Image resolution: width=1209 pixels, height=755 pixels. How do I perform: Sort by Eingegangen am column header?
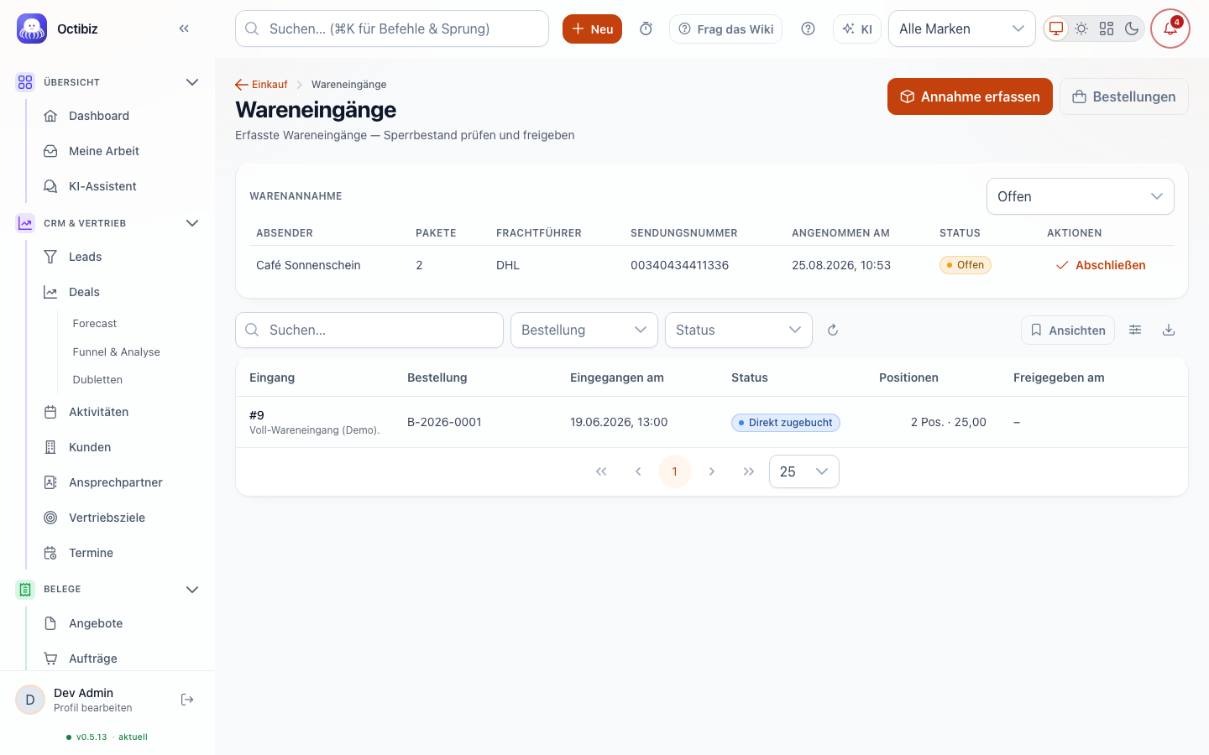pyautogui.click(x=617, y=377)
